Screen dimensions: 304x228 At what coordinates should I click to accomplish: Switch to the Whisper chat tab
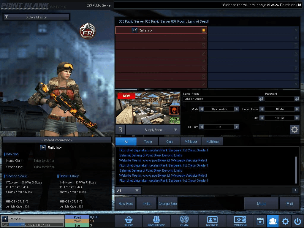click(x=191, y=142)
